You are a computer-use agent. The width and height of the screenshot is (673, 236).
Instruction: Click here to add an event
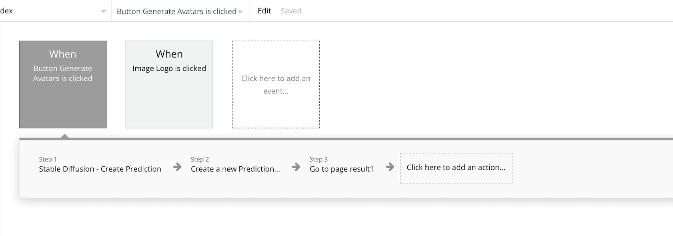(276, 84)
